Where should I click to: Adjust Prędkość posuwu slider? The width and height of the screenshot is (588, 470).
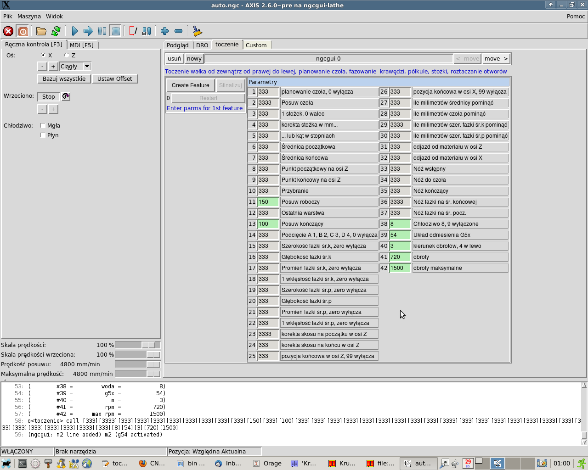tap(138, 364)
